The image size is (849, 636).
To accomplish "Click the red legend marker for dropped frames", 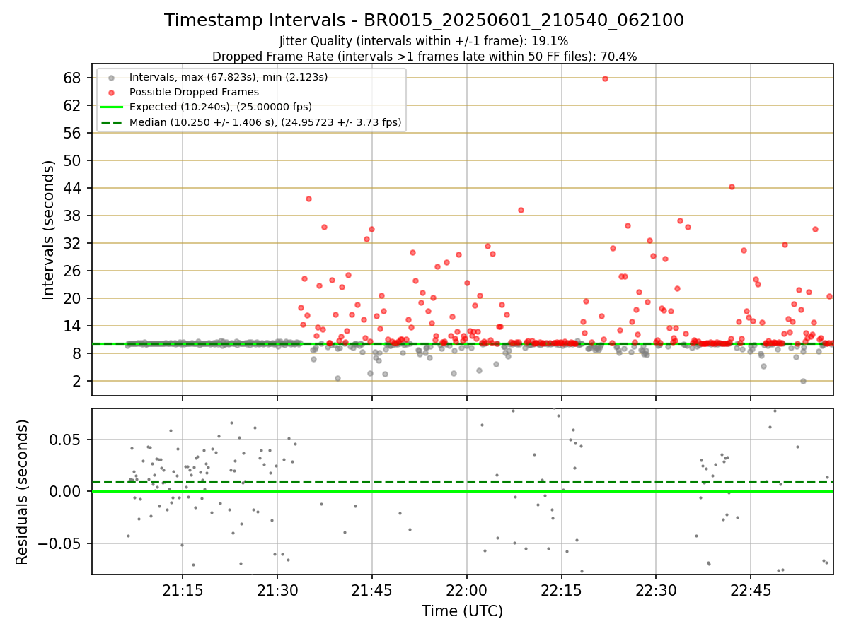I will (x=111, y=92).
